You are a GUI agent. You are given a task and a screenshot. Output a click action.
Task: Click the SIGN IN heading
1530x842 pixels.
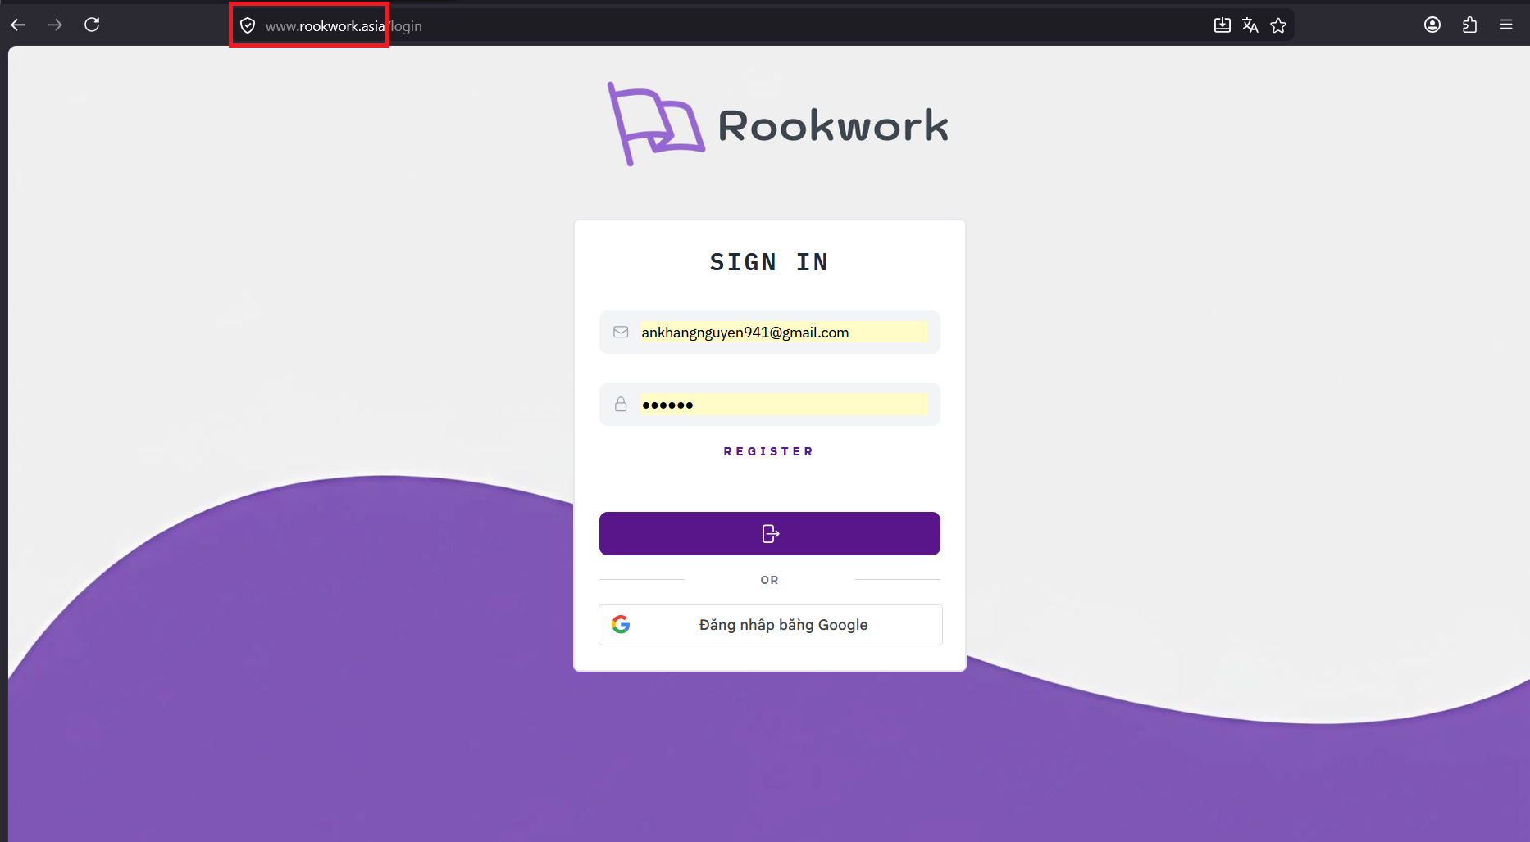pyautogui.click(x=769, y=262)
